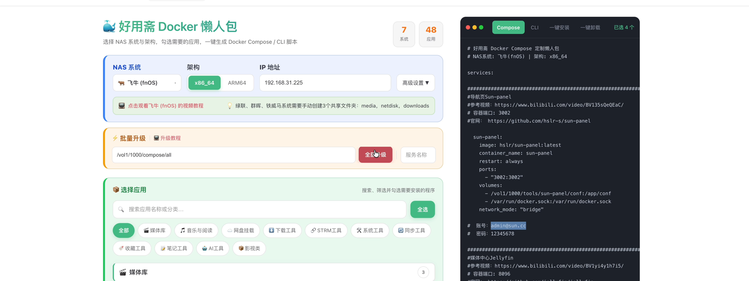Screen dimensions: 749x281
Task: Switch to 一键安装 tab
Action: tap(559, 28)
